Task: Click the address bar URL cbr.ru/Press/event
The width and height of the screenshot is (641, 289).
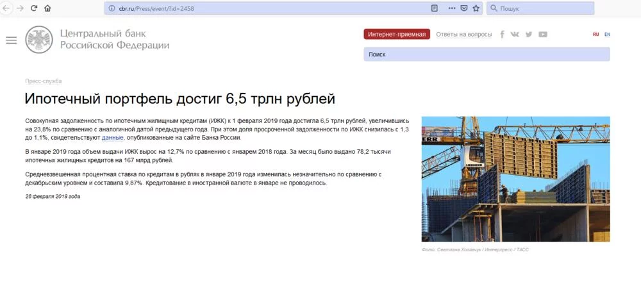Action: tap(156, 8)
